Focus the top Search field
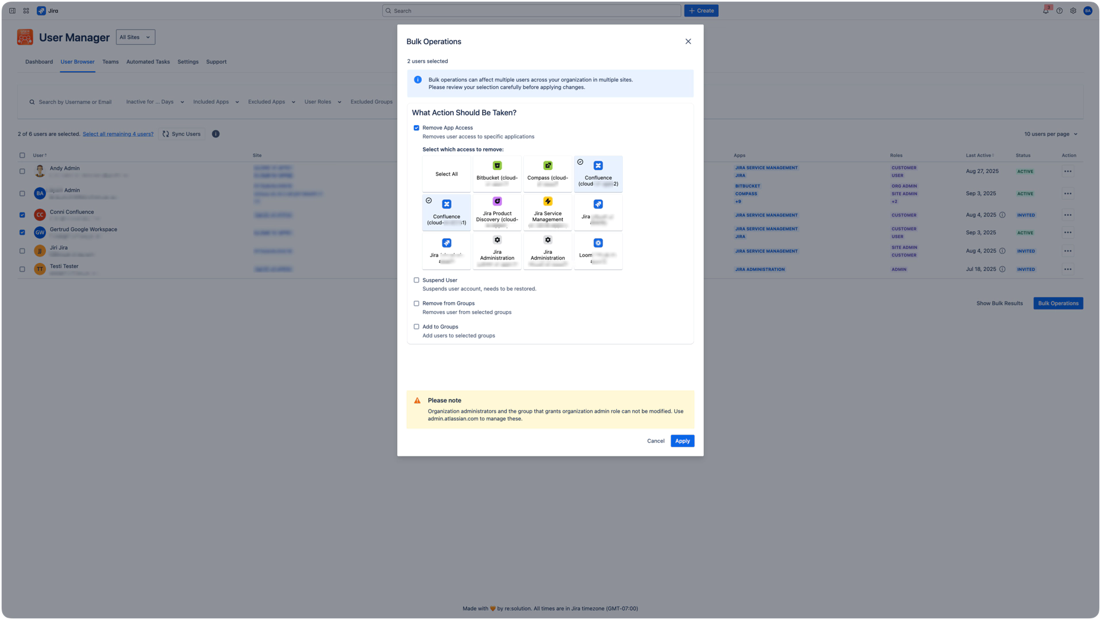This screenshot has height=620, width=1101. click(532, 11)
